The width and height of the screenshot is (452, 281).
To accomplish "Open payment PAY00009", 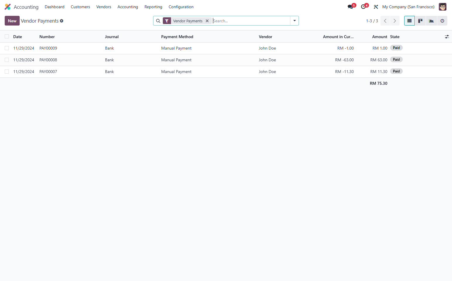I will [x=48, y=48].
